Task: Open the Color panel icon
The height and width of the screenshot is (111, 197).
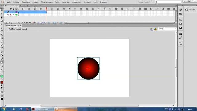Action: click(181, 10)
